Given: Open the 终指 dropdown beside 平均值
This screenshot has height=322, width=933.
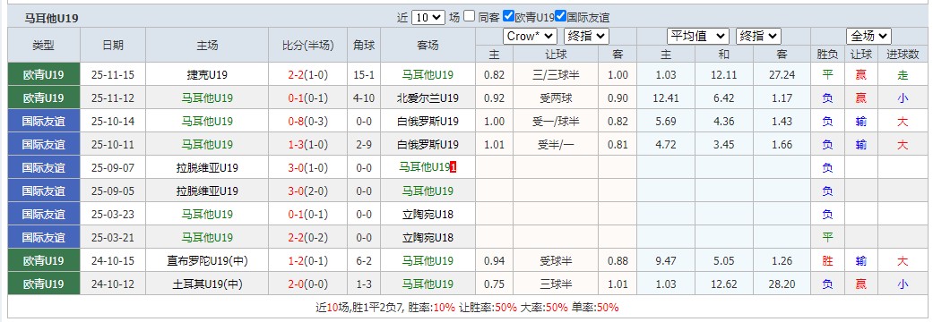Looking at the screenshot, I should tap(758, 37).
